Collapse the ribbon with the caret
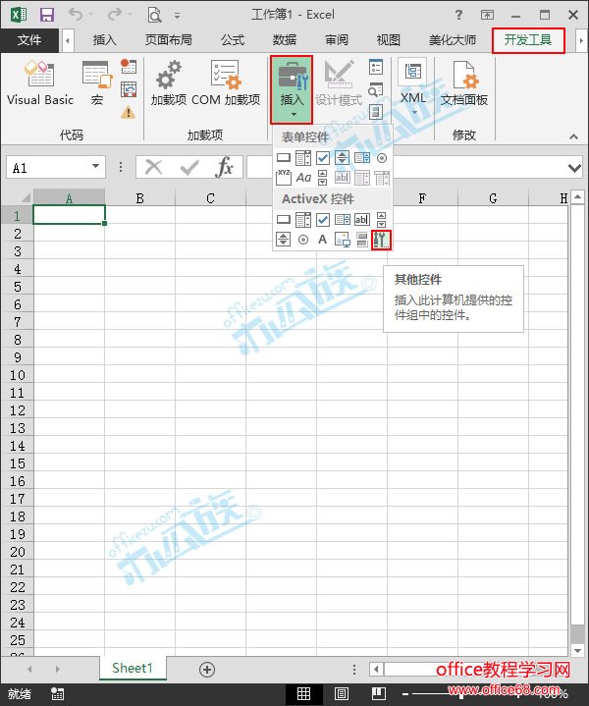 point(573,136)
